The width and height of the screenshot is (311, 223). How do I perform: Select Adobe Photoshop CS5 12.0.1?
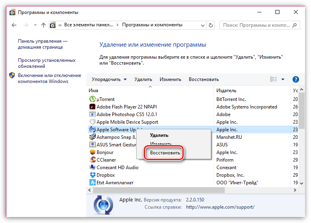(x=127, y=114)
